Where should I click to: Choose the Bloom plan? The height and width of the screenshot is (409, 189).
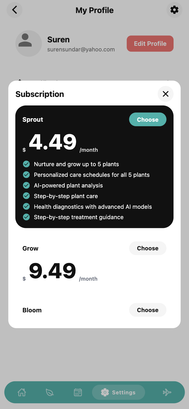pyautogui.click(x=147, y=310)
